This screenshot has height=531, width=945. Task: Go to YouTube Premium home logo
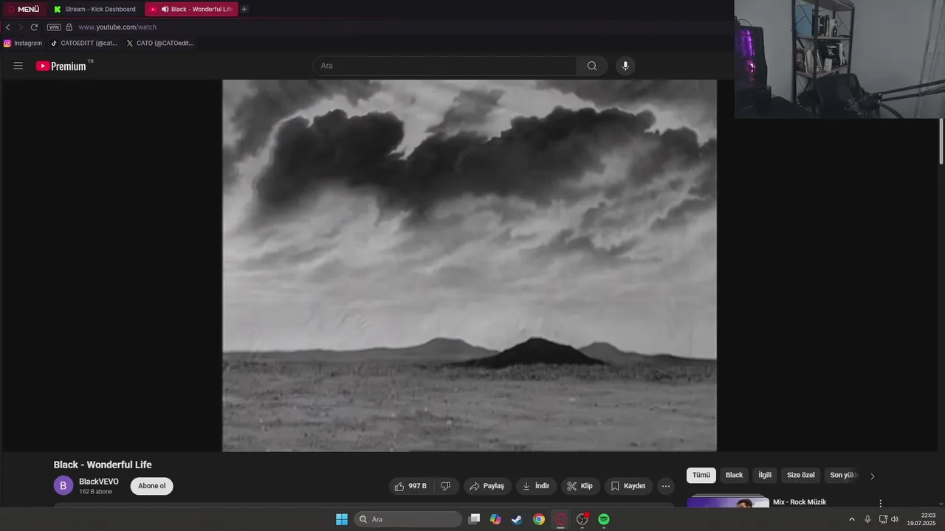[x=61, y=66]
